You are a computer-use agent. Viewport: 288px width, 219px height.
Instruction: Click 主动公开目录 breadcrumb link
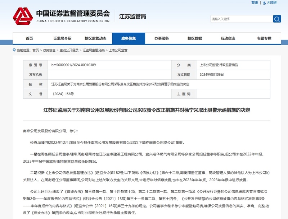(69, 50)
